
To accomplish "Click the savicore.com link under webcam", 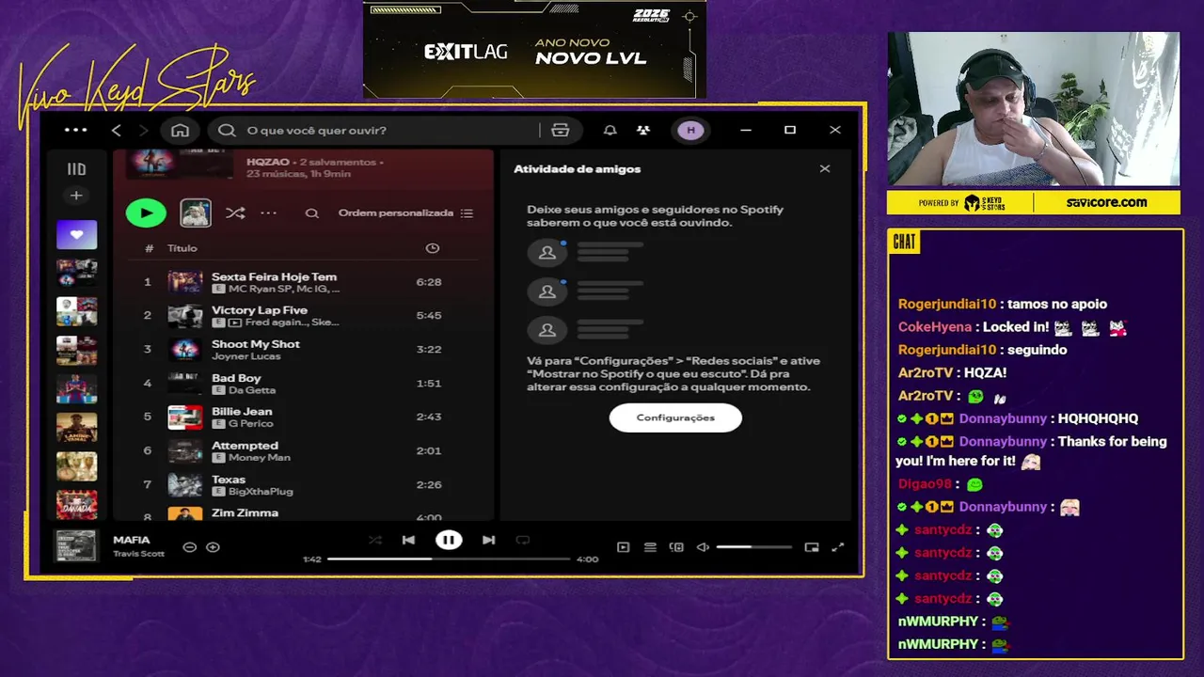I will pyautogui.click(x=1106, y=202).
